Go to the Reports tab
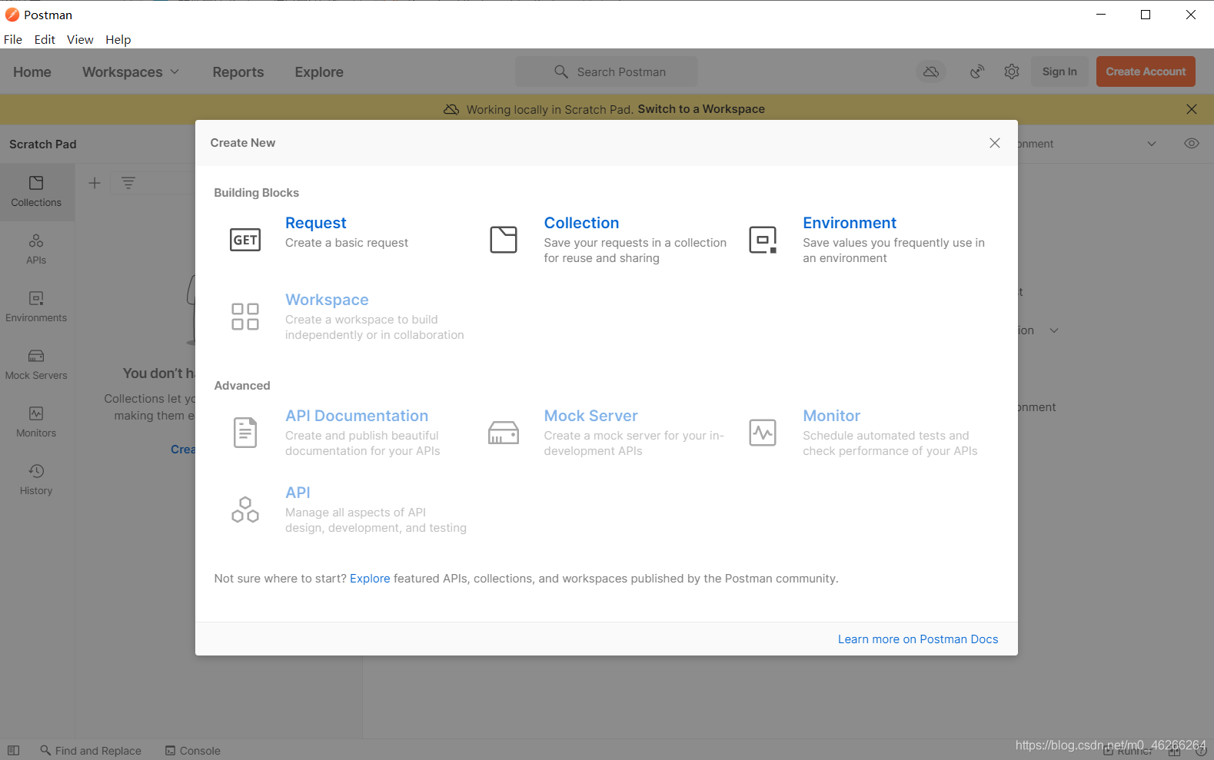 point(238,71)
